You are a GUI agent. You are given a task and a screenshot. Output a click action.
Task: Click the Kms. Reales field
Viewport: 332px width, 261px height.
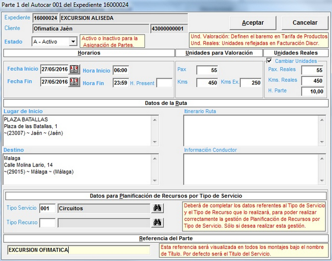coord(313,81)
